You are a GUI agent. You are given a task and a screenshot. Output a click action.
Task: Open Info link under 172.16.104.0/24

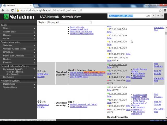109,32
